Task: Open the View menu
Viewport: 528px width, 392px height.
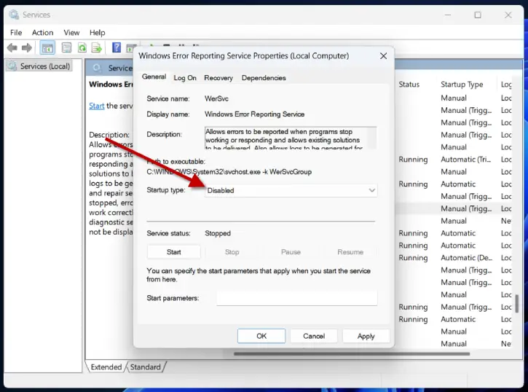Action: pos(71,33)
